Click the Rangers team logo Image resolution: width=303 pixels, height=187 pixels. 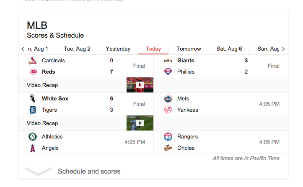(x=168, y=137)
